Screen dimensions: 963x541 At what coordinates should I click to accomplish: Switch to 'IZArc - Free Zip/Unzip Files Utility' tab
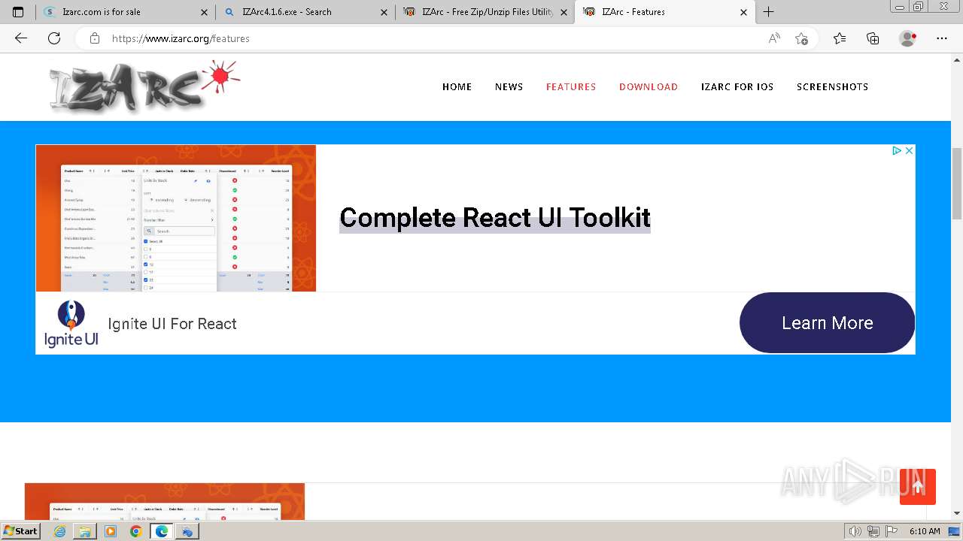click(x=485, y=12)
